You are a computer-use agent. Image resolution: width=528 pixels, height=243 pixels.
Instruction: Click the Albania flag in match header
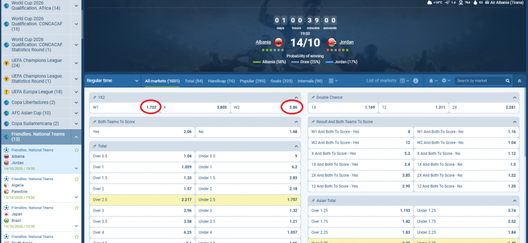(x=278, y=42)
